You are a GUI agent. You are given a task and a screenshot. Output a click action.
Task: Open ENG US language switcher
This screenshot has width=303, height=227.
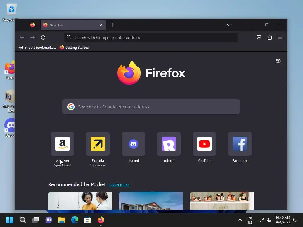[250, 220]
